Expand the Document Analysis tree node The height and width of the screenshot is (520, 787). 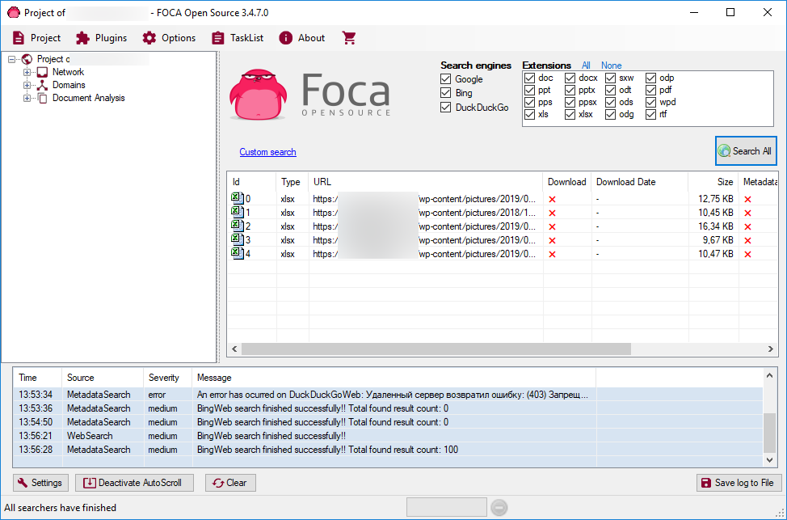(x=27, y=99)
